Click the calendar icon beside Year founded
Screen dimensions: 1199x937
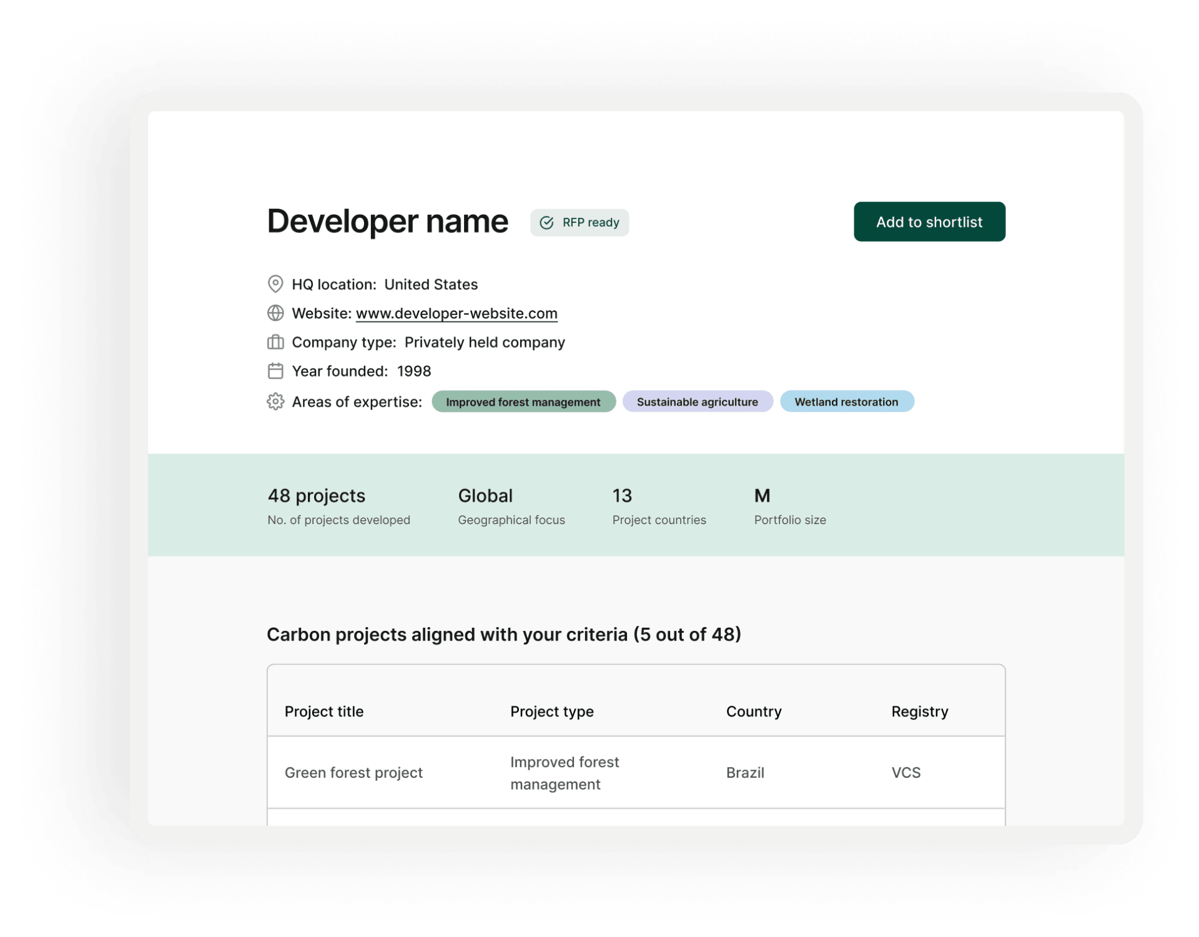(x=275, y=371)
